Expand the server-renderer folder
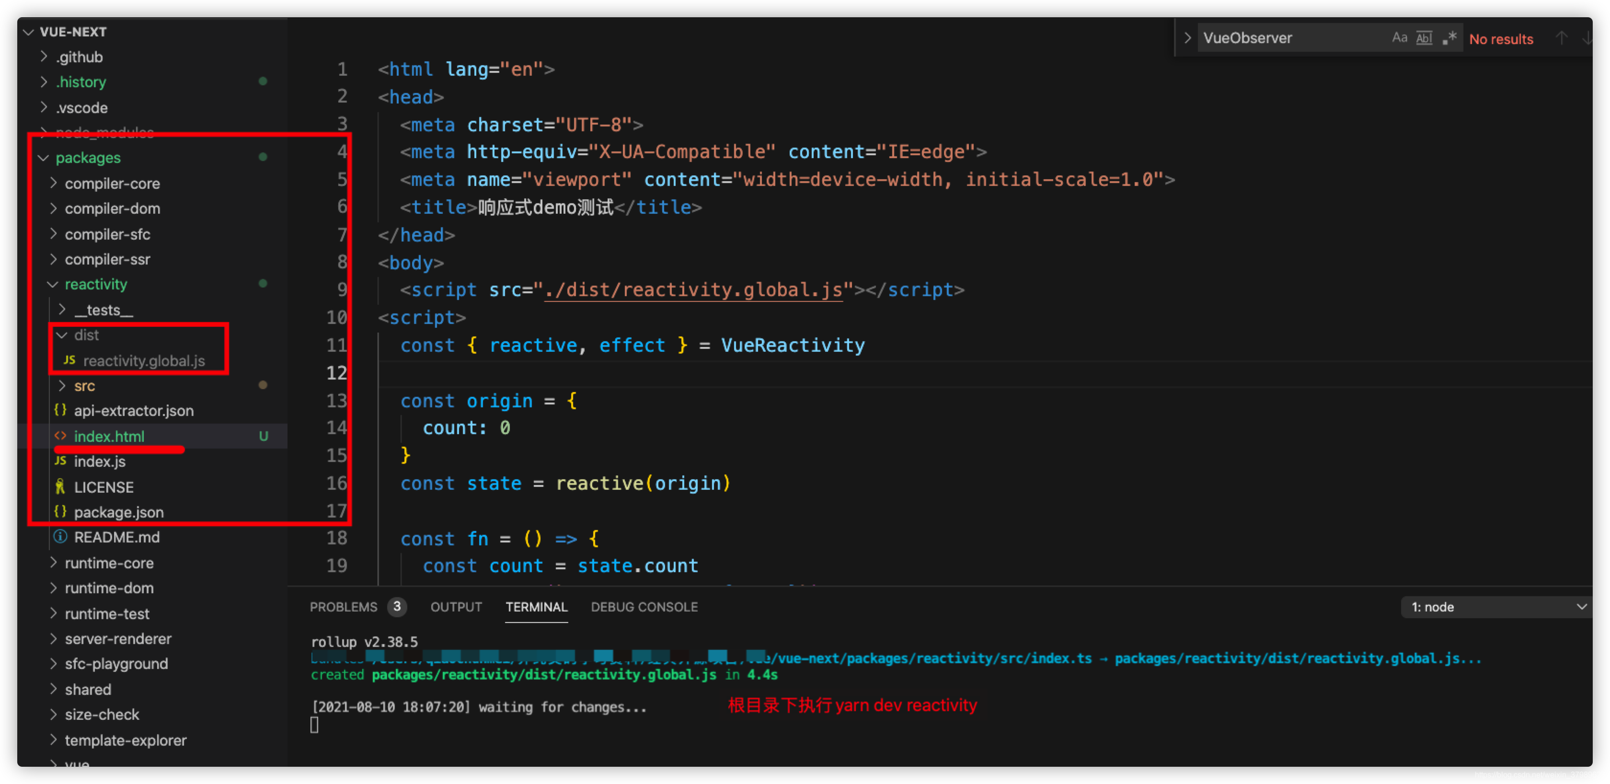The height and width of the screenshot is (784, 1610). click(x=53, y=638)
